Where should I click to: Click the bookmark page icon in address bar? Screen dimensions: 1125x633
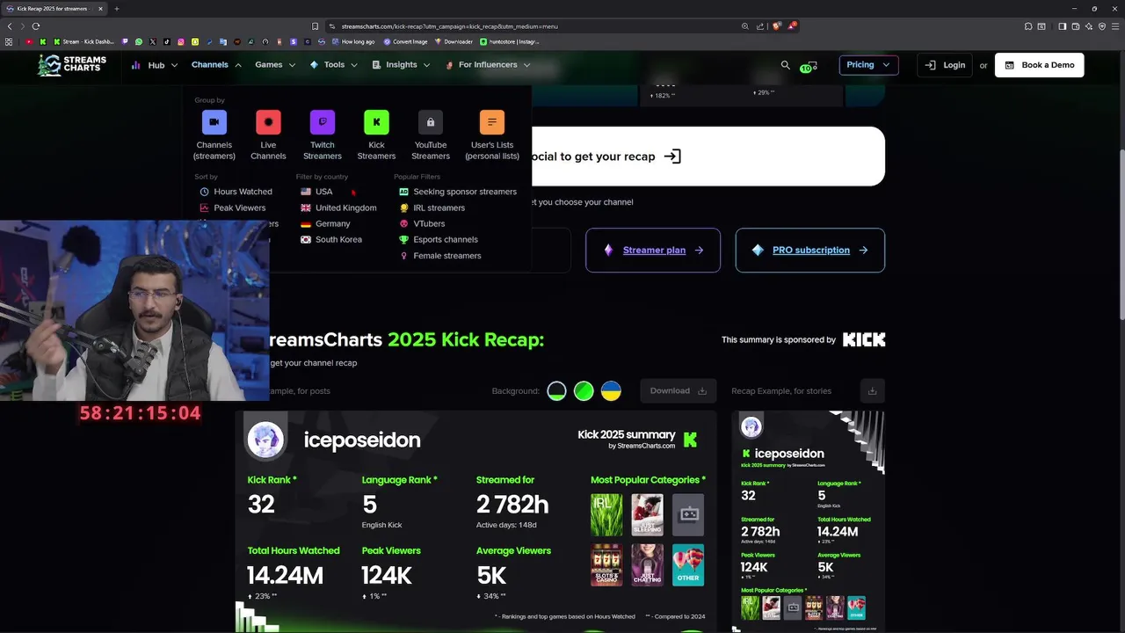315,26
